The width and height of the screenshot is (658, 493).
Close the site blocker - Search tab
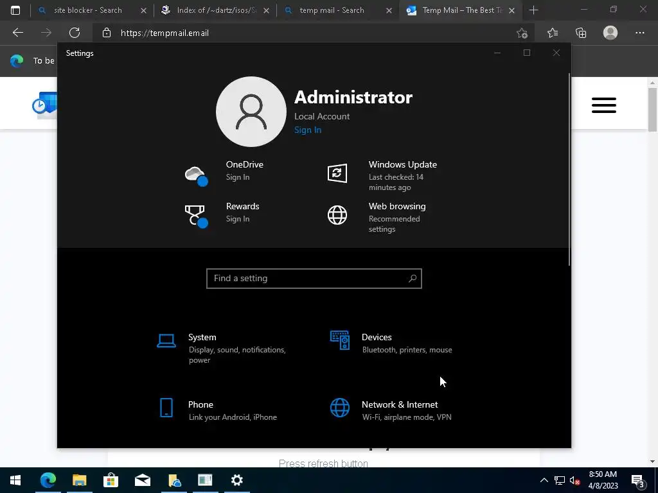(x=143, y=10)
